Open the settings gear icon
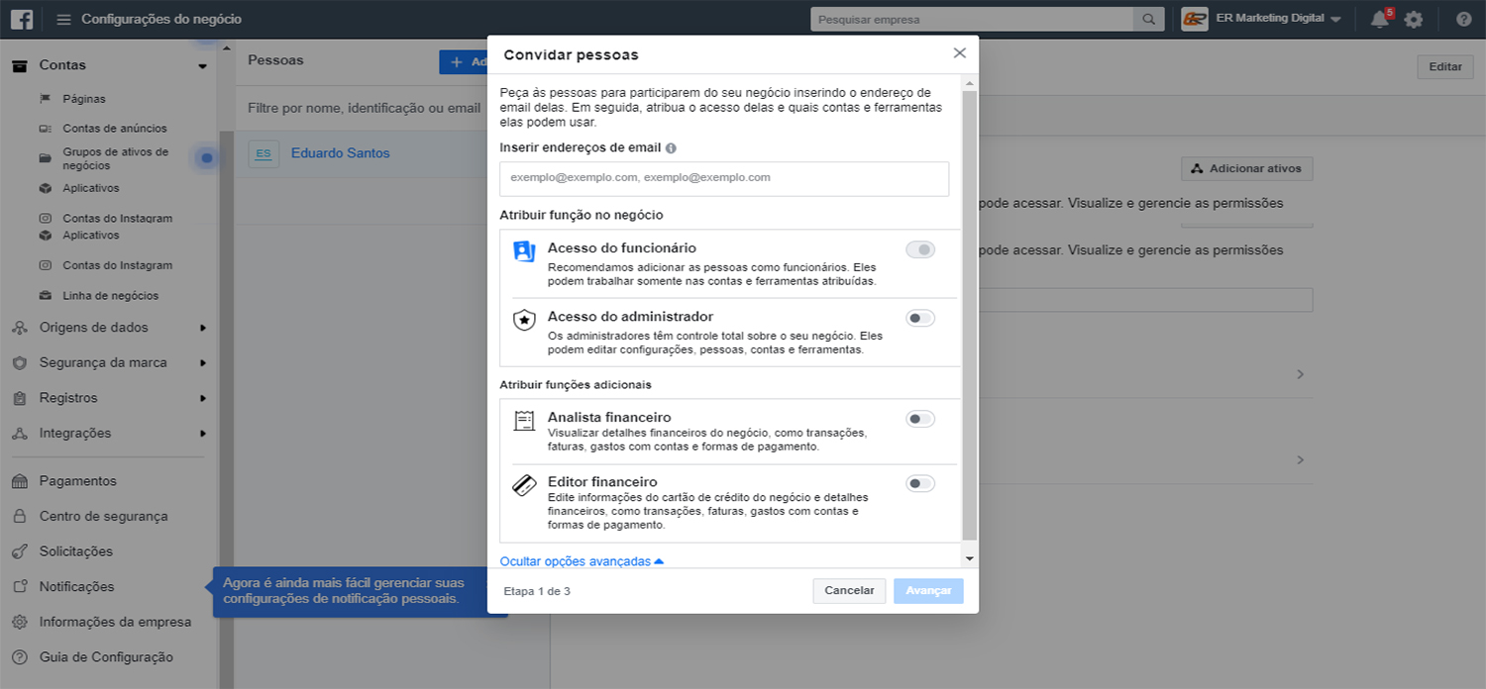 [1414, 20]
